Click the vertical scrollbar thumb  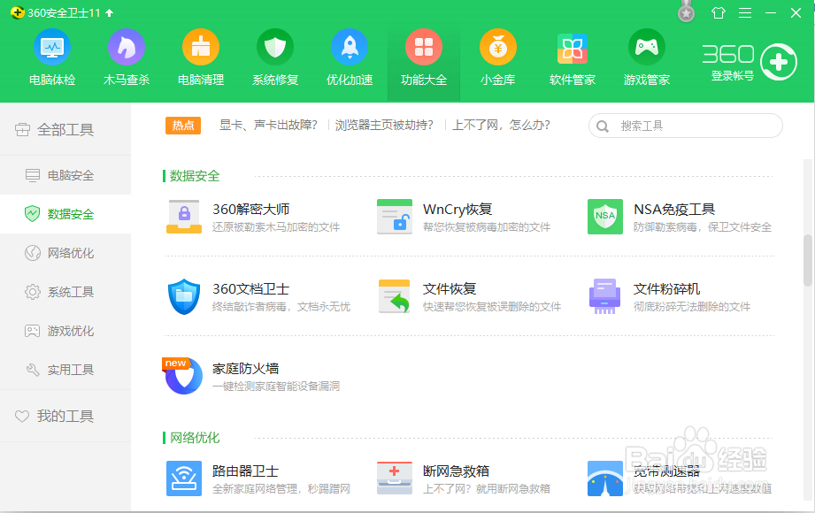click(x=808, y=260)
